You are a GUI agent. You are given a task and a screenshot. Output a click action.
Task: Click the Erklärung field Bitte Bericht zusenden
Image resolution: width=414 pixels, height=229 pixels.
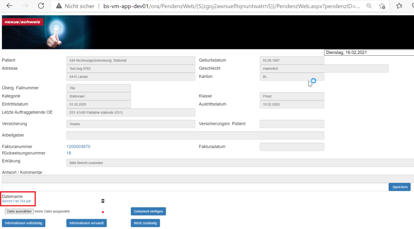[x=240, y=163]
